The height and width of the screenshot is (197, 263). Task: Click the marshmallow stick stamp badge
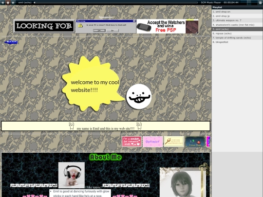coord(174,142)
